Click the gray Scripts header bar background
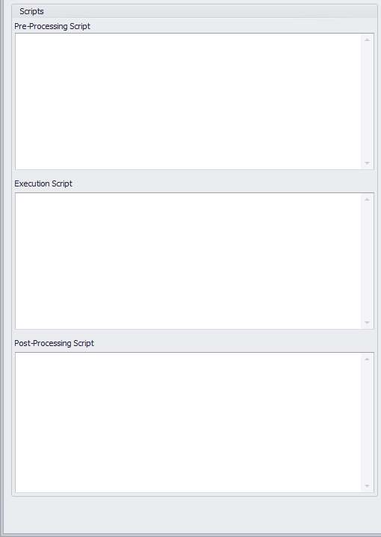Screen dimensions: 381x537 tap(205, 11)
